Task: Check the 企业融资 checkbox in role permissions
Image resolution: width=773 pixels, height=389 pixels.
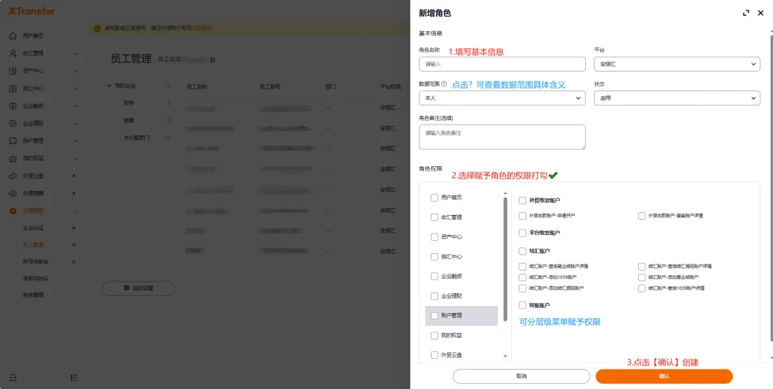Action: [x=434, y=277]
